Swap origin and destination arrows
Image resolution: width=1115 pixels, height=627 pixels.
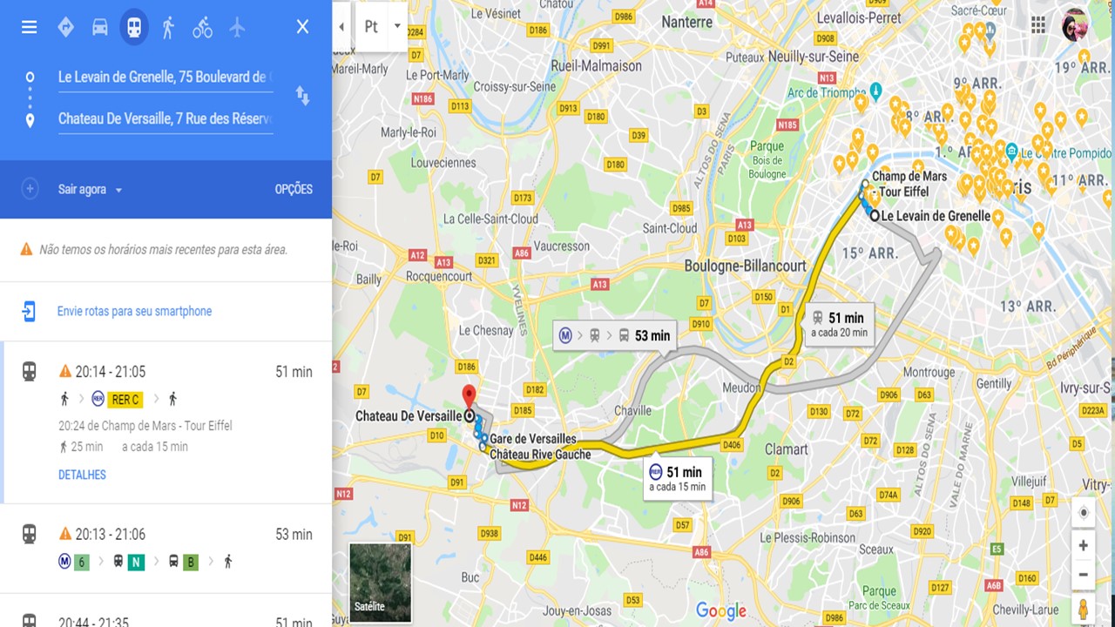(302, 96)
